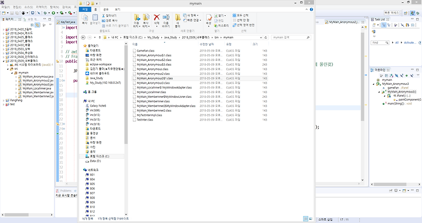The image size is (422, 223).
Task: Click My_Study in the address breadcrumb
Action: point(153,37)
